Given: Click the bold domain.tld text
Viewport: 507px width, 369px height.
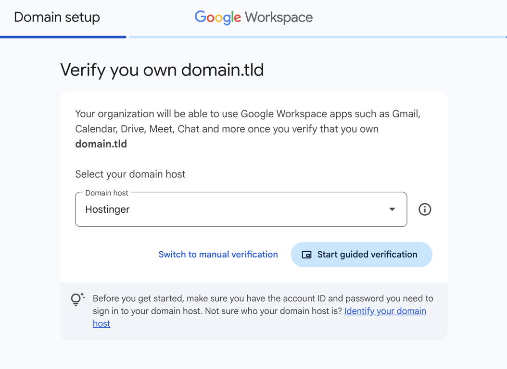Looking at the screenshot, I should (101, 144).
